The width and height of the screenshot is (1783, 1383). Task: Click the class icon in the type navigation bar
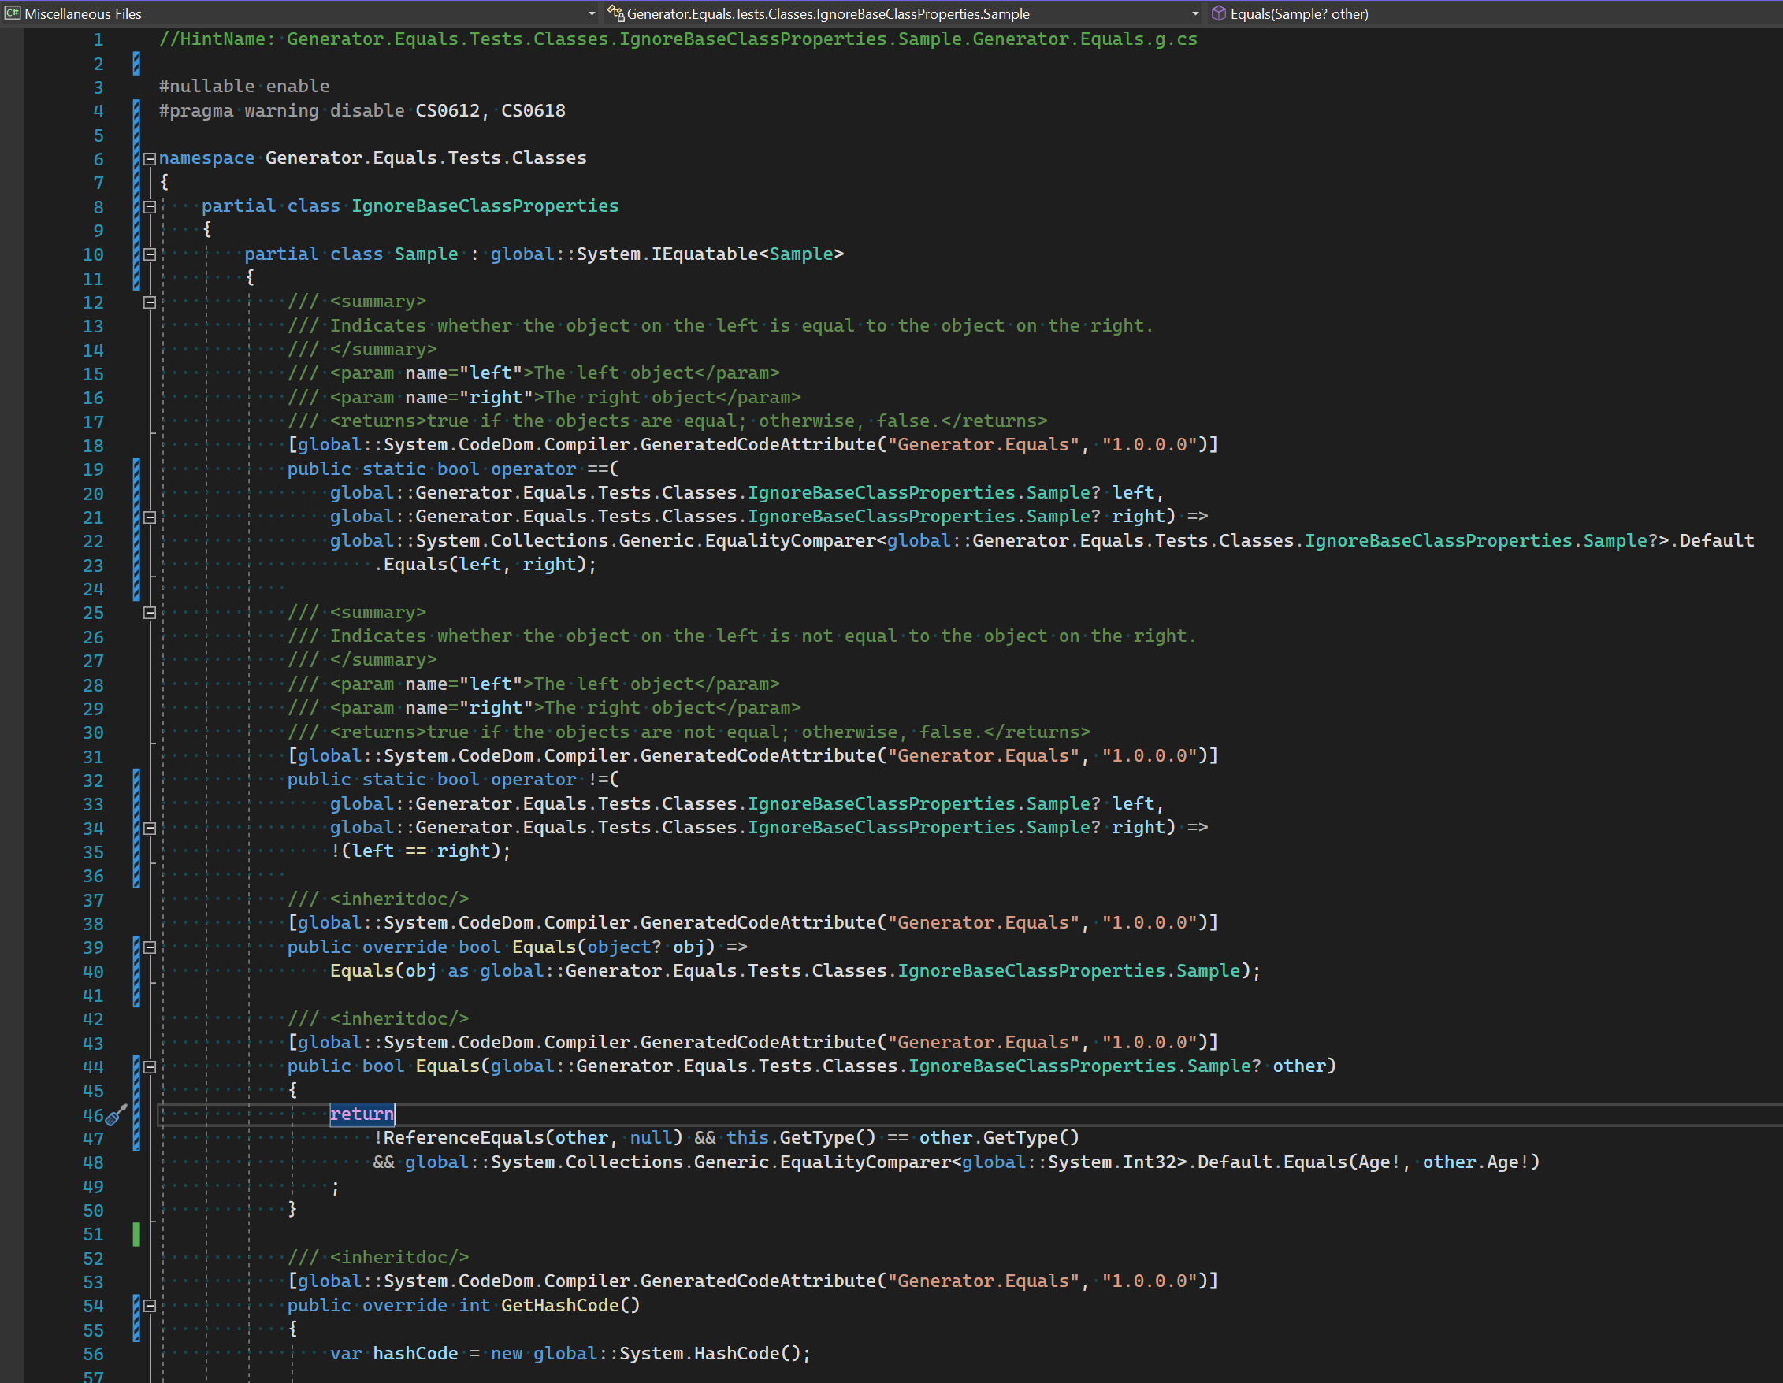616,13
